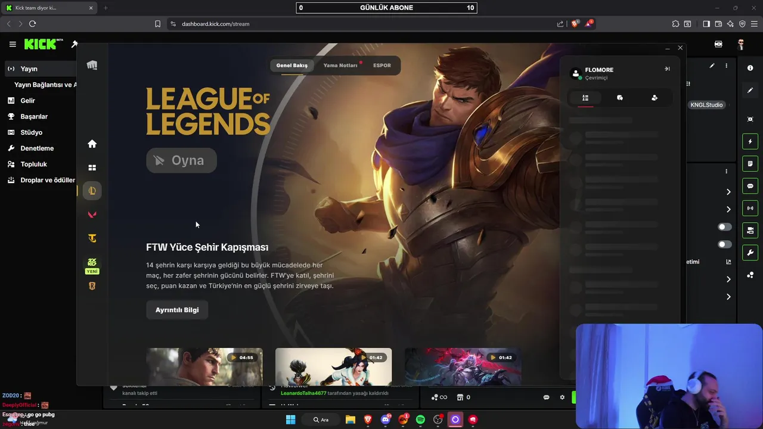The image size is (763, 429).
Task: Click the Kick wrench tools sidebar icon
Action: point(750,253)
